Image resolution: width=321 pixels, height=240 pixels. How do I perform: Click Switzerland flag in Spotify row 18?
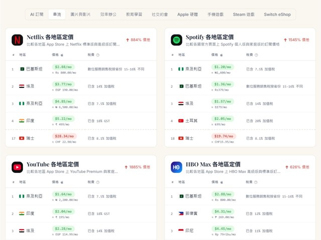pyautogui.click(x=181, y=138)
